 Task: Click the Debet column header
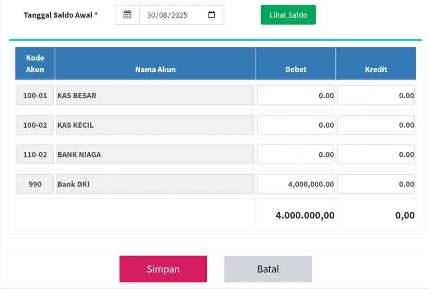296,70
